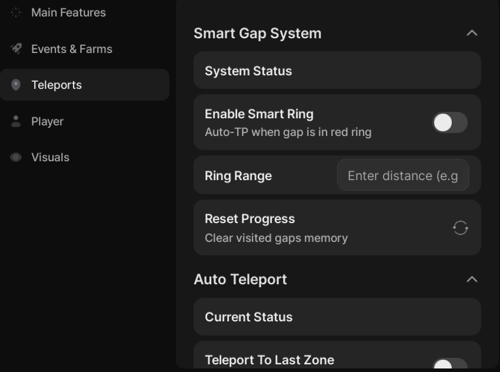Click the Reset Progress refresh icon
This screenshot has height=372, width=500.
tap(460, 228)
